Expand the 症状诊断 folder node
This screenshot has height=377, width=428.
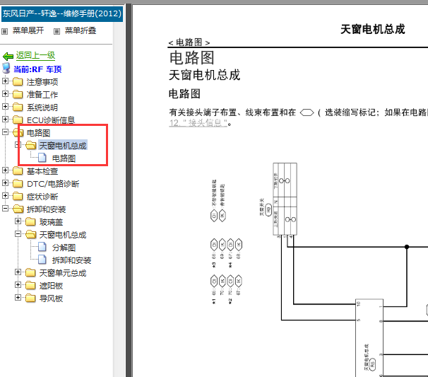(x=5, y=195)
